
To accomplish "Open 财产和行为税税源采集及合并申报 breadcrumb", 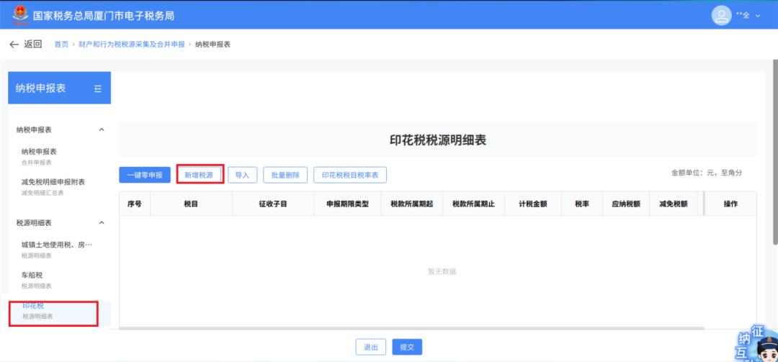I will click(132, 44).
